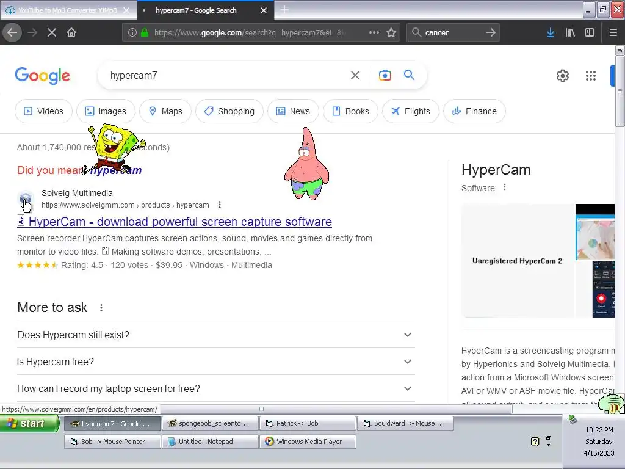Filter results by Maps
625x469 pixels.
click(165, 111)
